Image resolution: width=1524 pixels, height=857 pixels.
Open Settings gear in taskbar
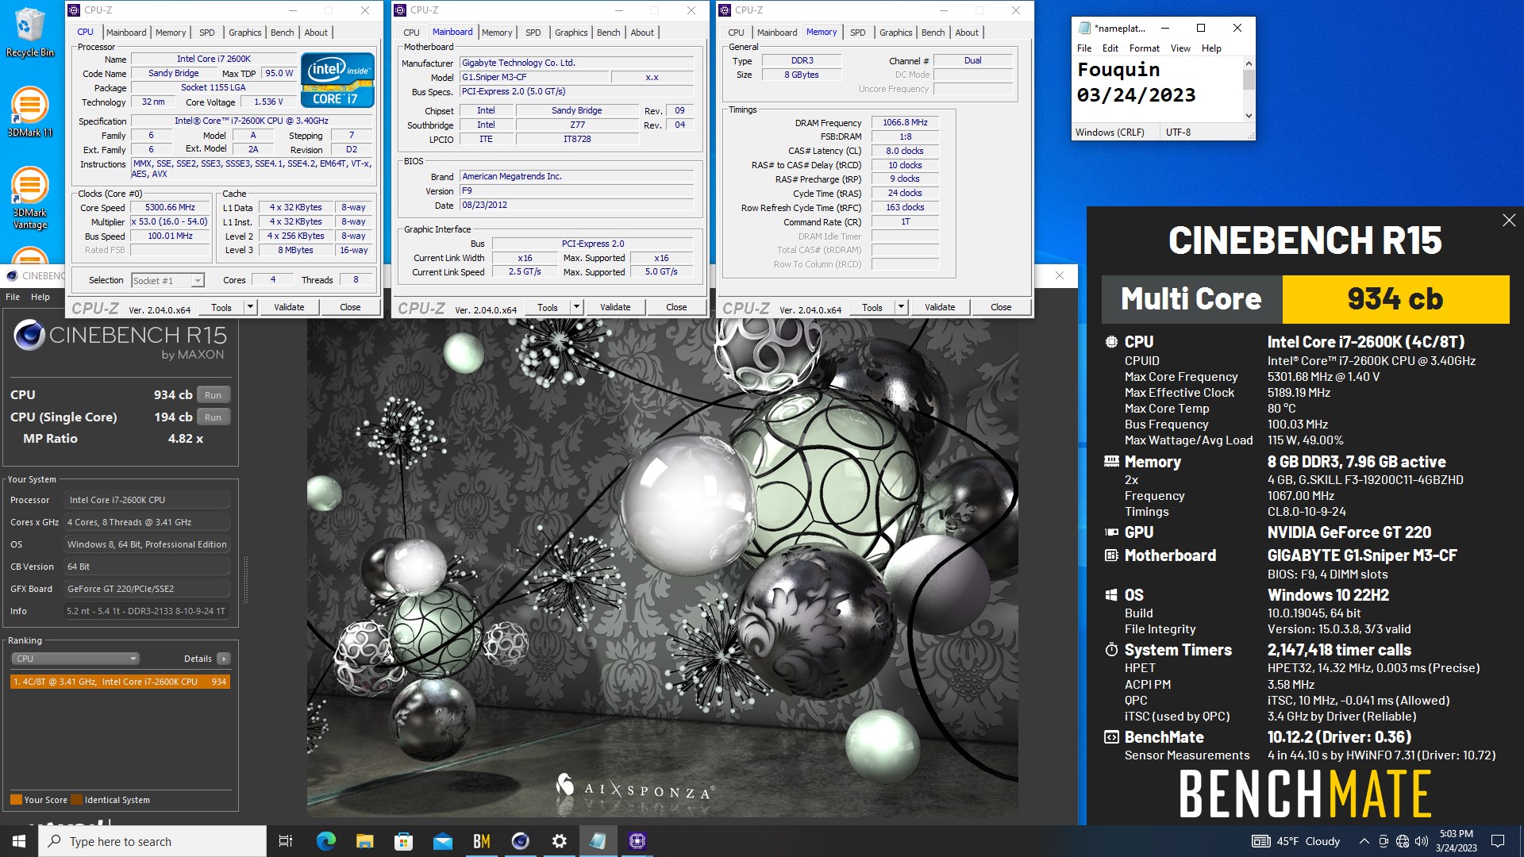[559, 841]
